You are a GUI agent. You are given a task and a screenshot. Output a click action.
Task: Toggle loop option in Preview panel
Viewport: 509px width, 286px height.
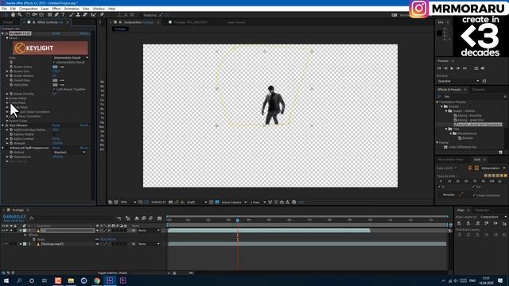(476, 68)
